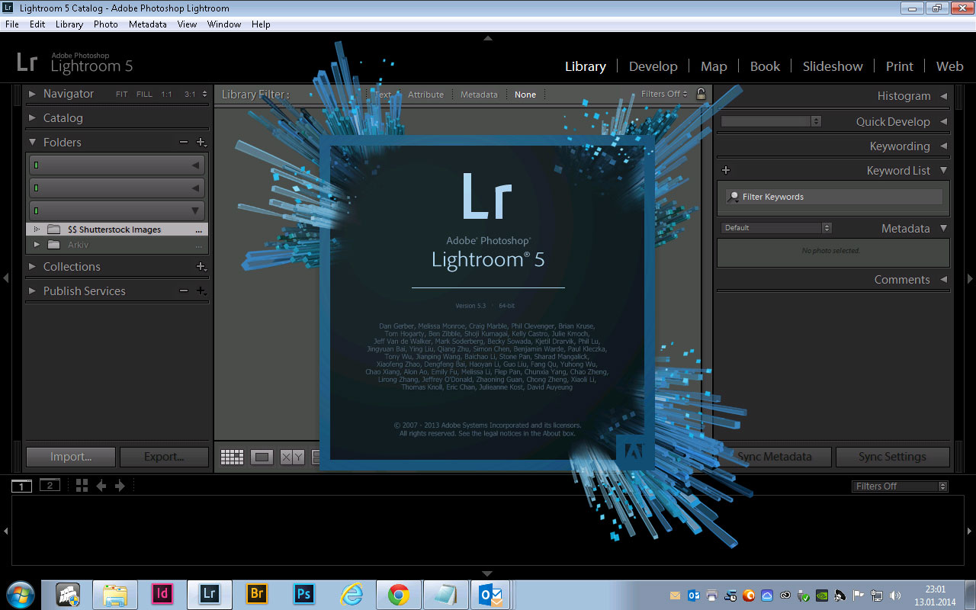Open the taskbar clock showing 23:01
Viewport: 976px width, 610px height.
click(935, 596)
